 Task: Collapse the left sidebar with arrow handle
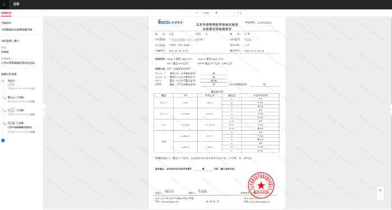tap(44, 109)
